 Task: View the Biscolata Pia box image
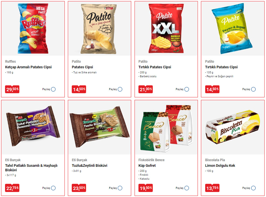coord(232,128)
